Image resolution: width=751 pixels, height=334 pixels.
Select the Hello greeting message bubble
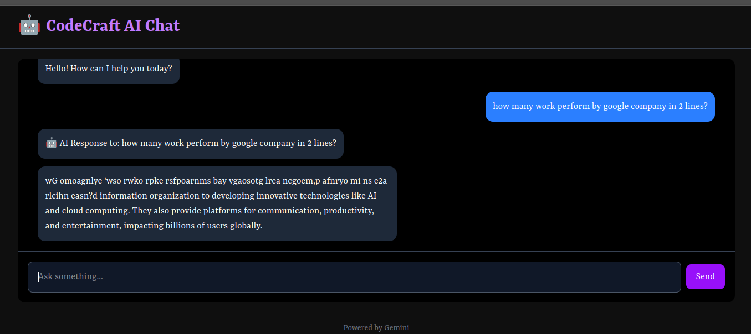(109, 69)
